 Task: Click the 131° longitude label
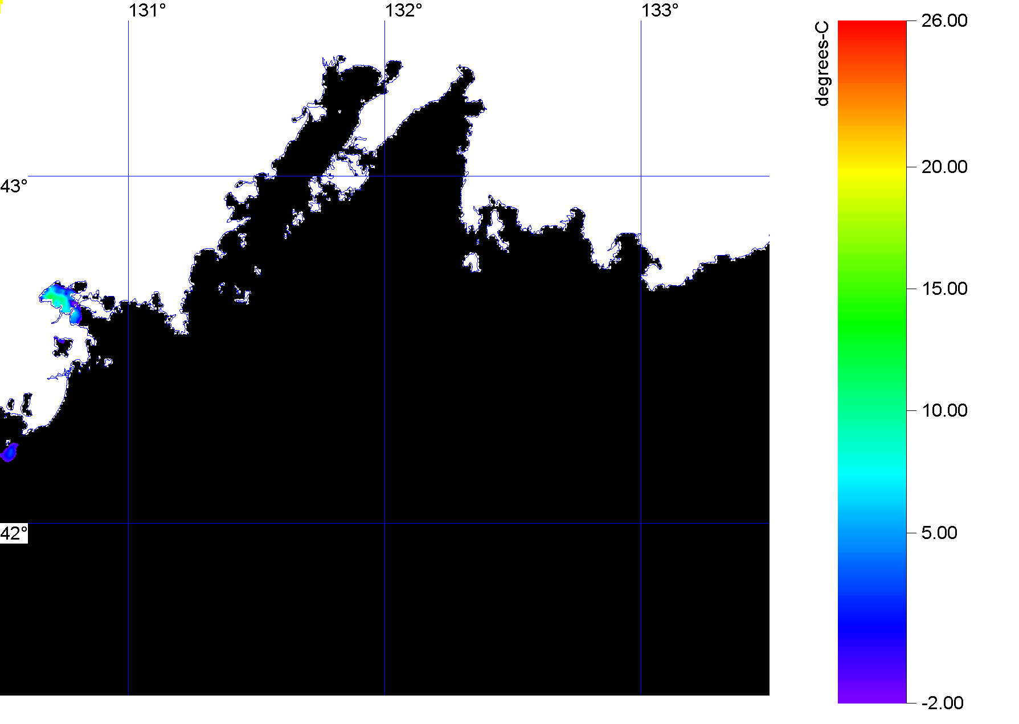point(147,10)
